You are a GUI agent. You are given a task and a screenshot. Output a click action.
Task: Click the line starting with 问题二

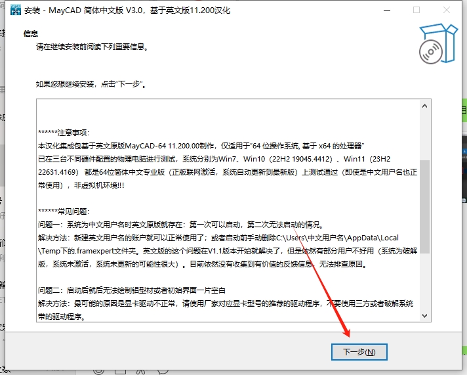pyautogui.click(x=132, y=290)
